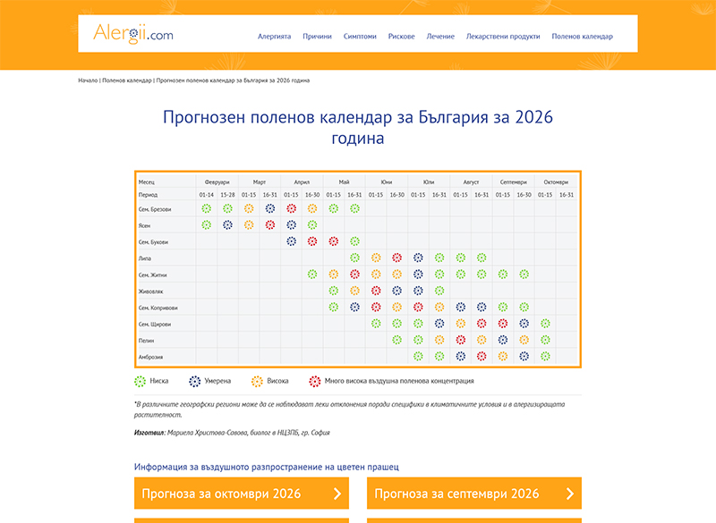This screenshot has width=716, height=523.
Task: Go to Начало breadcrumb link
Action: 88,80
